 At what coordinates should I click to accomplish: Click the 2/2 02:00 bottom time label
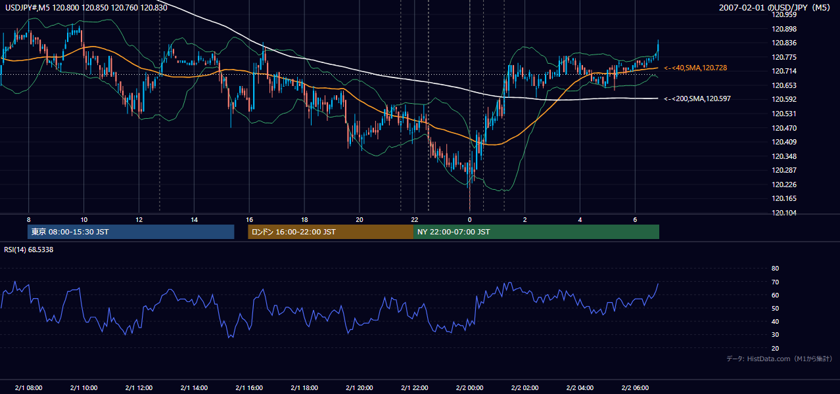coord(525,387)
